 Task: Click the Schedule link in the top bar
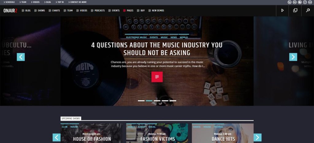click(x=9, y=2)
